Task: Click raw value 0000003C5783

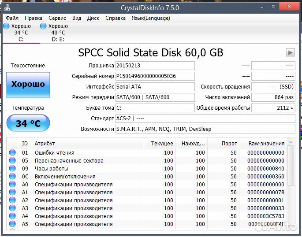Action: 265,216
